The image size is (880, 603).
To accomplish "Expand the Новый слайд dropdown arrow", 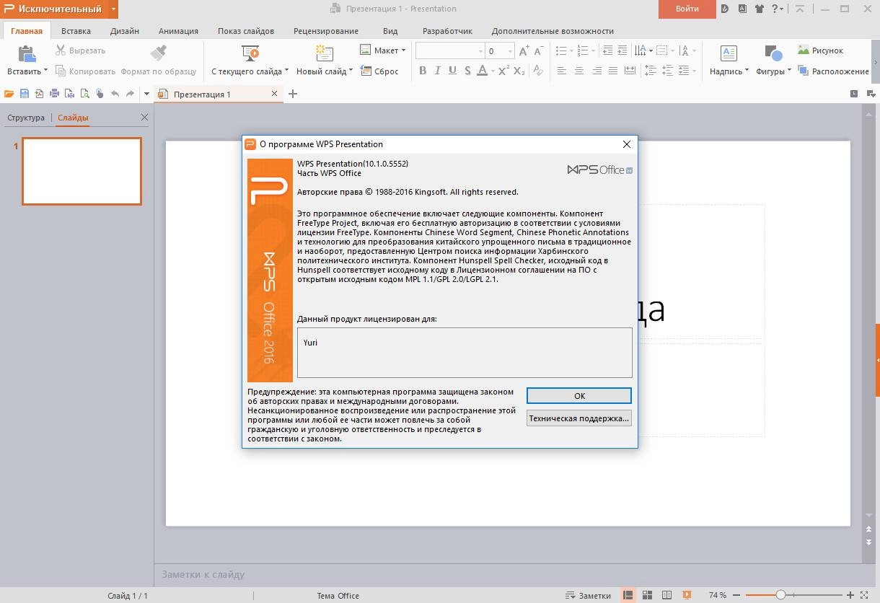I will click(351, 71).
